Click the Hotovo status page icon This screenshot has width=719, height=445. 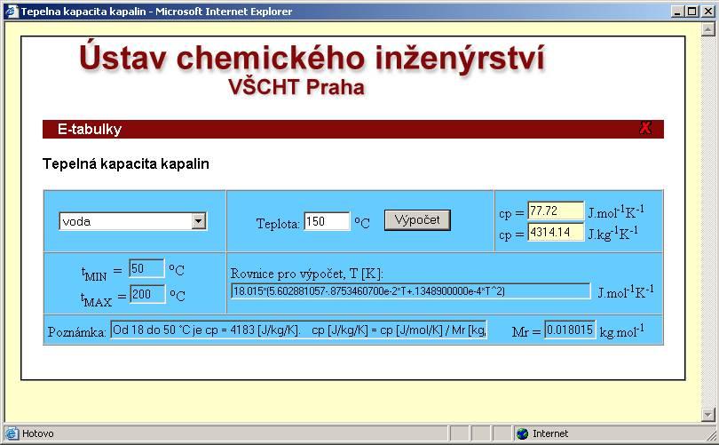point(12,433)
